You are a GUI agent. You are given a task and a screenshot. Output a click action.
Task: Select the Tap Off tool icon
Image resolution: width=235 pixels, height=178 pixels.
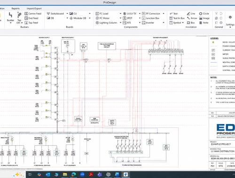19,15
